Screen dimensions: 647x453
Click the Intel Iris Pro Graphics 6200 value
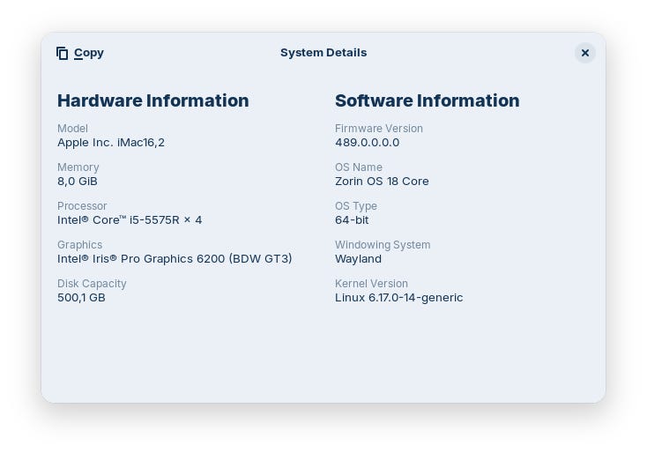175,258
